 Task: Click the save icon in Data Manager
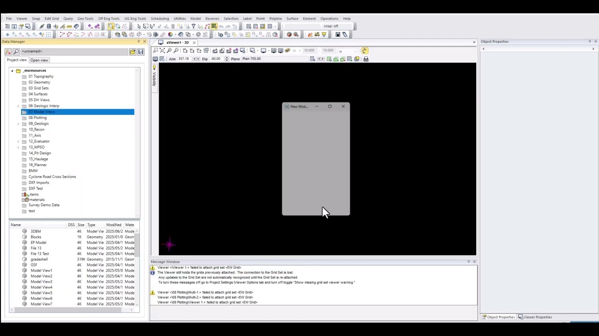[x=140, y=51]
